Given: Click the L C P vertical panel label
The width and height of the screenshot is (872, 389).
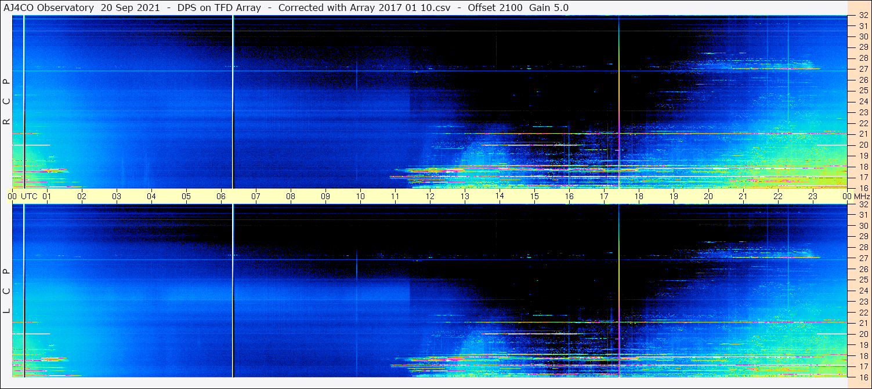Looking at the screenshot, I should tap(6, 291).
